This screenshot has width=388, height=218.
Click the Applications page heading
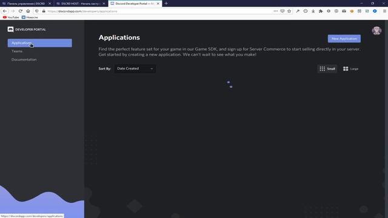pyautogui.click(x=119, y=38)
